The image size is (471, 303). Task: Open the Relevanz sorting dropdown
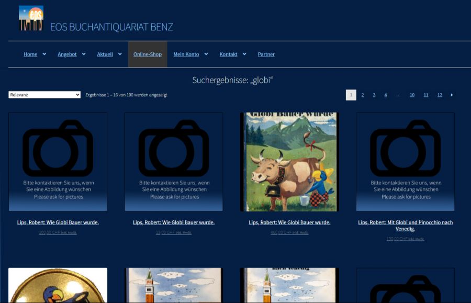tap(44, 95)
